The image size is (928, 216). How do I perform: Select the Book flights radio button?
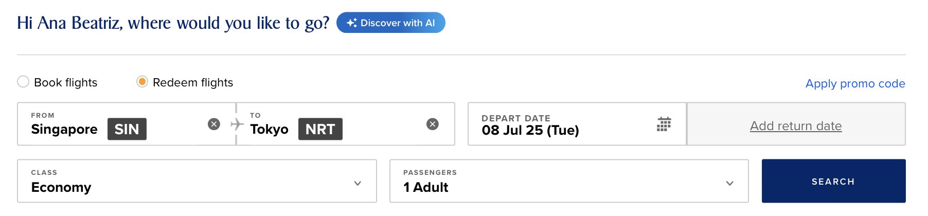[23, 82]
